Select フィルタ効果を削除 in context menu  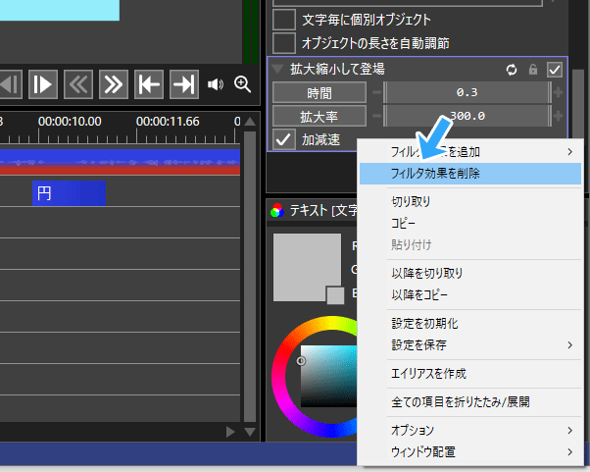tap(470, 174)
